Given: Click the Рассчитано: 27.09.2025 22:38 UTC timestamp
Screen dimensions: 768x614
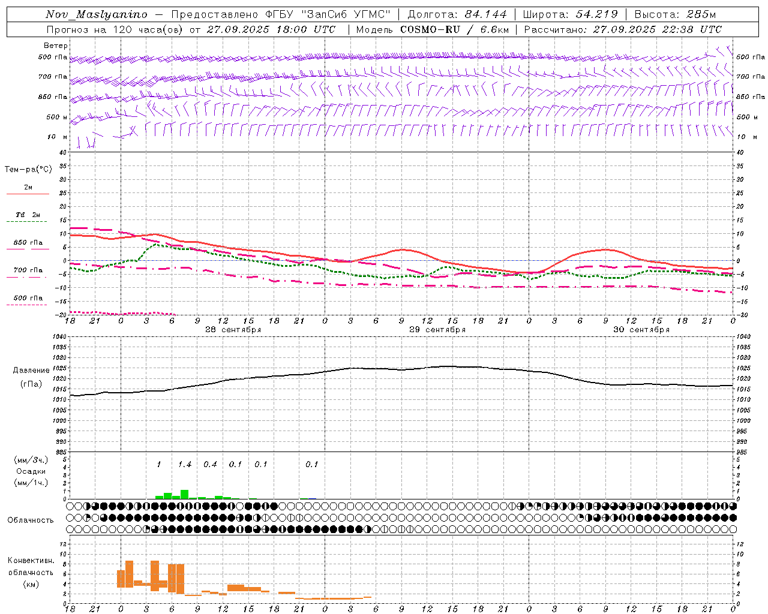Looking at the screenshot, I should point(623,29).
